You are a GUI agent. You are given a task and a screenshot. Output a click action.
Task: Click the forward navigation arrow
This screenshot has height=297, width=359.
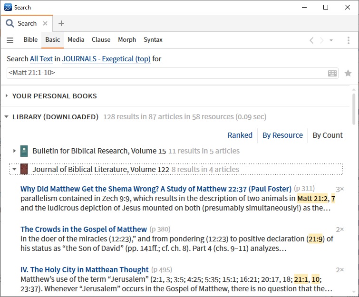(322, 40)
